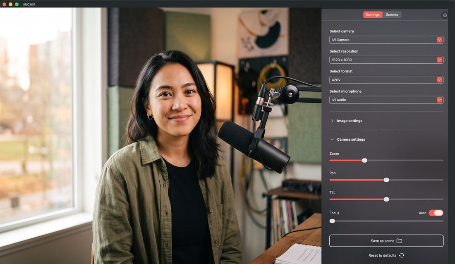Switch to the Settings tab

(373, 15)
